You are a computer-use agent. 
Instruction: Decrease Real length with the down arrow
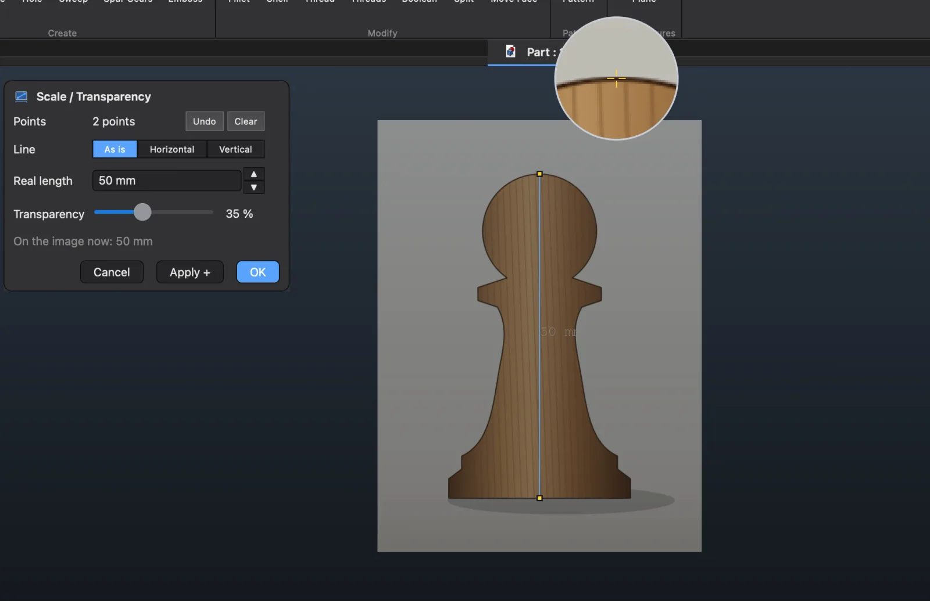254,188
